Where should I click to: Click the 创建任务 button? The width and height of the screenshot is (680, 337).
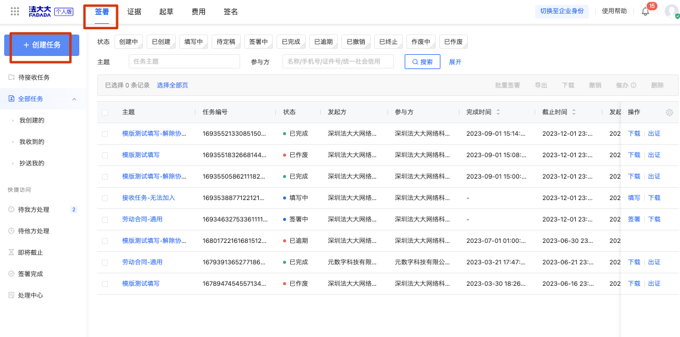click(x=42, y=45)
